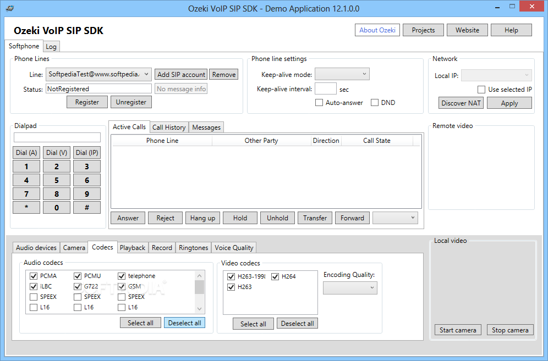Image resolution: width=548 pixels, height=361 pixels.
Task: Disable the iLBC audio codec
Action: [34, 286]
